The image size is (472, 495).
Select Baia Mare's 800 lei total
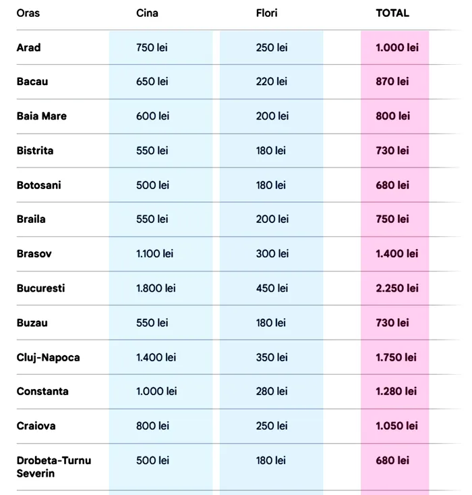(392, 116)
